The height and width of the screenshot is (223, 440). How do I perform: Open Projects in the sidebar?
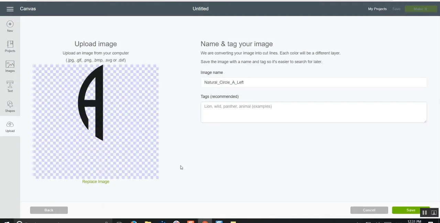10,46
